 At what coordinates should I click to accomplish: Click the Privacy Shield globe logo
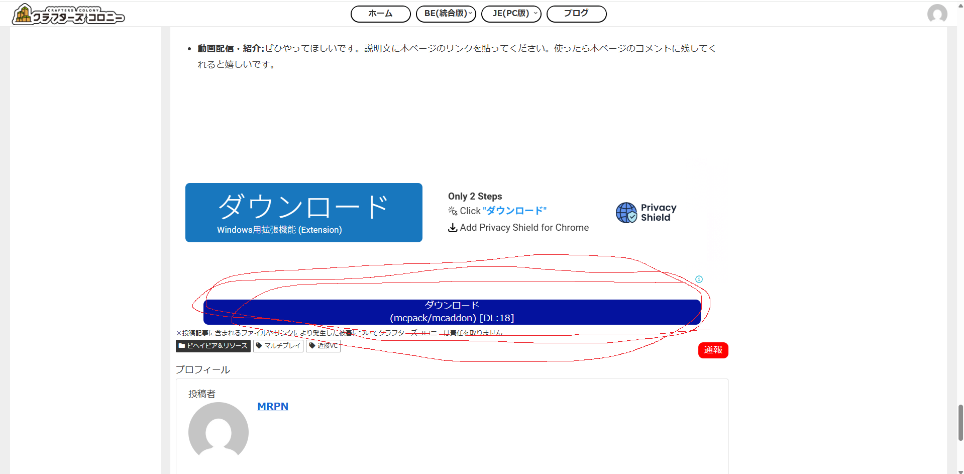626,213
